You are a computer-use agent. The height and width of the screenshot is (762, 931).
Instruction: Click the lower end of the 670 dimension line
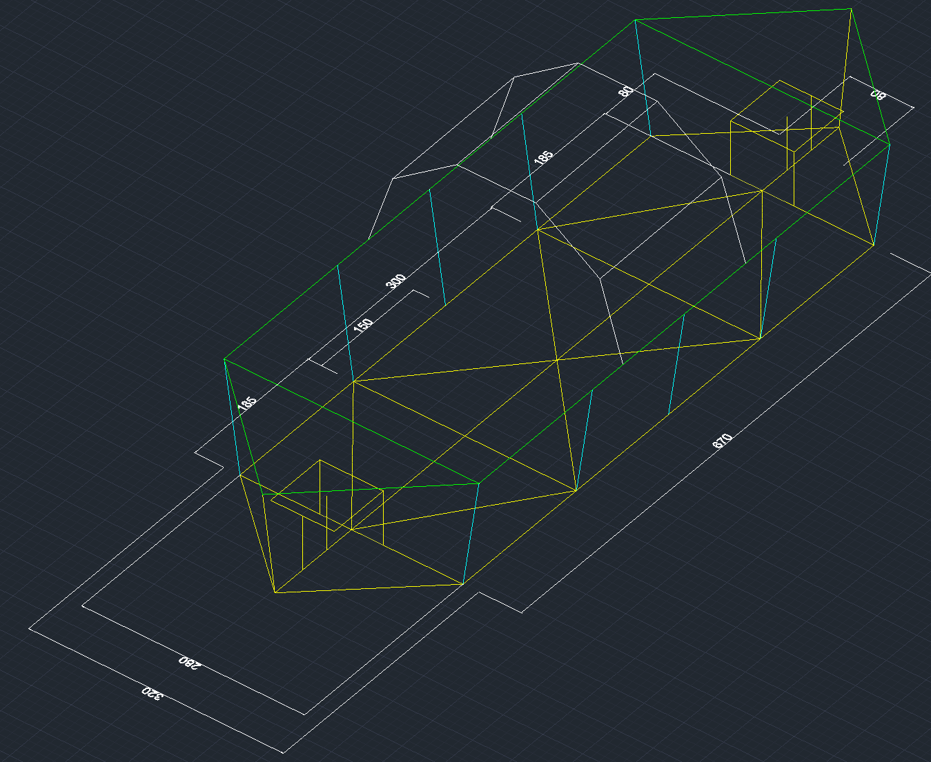[522, 612]
